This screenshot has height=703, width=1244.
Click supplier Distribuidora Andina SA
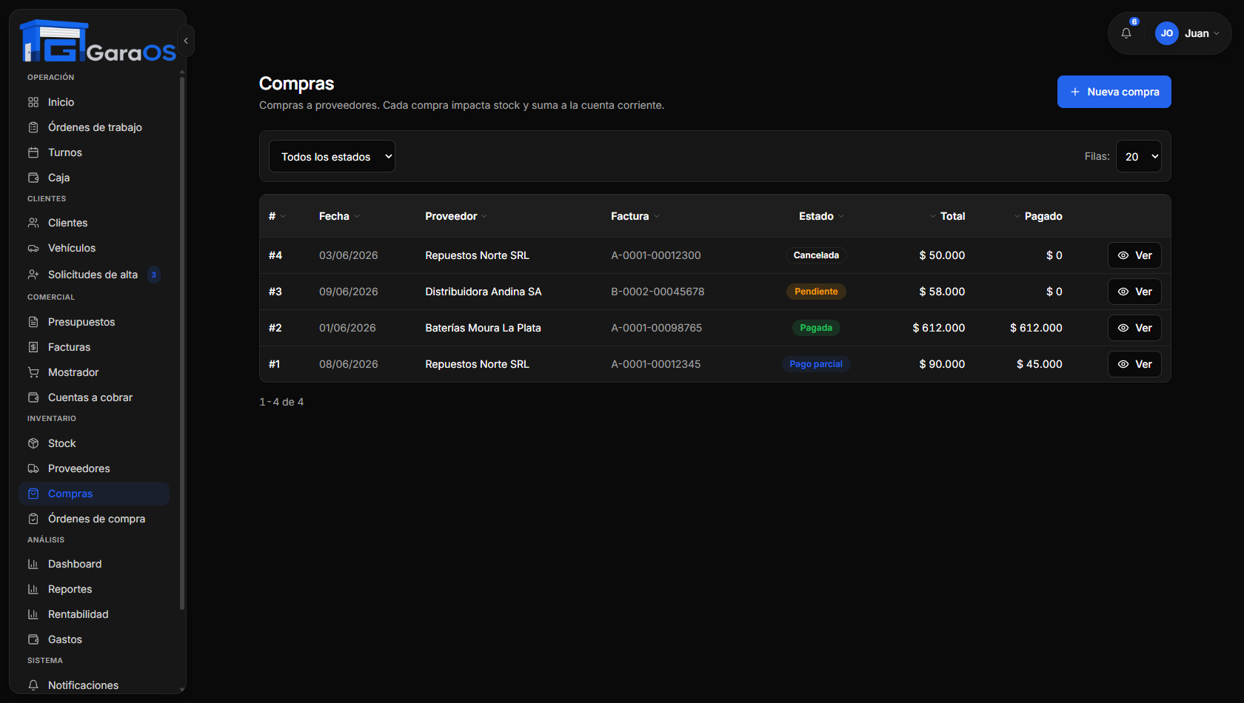tap(484, 292)
